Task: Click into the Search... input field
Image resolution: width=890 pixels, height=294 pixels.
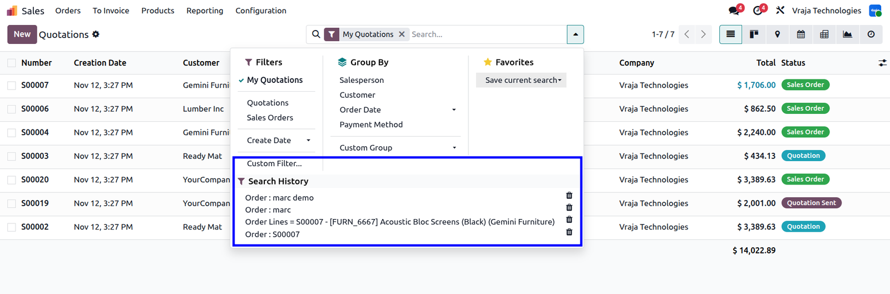Action: pyautogui.click(x=487, y=34)
